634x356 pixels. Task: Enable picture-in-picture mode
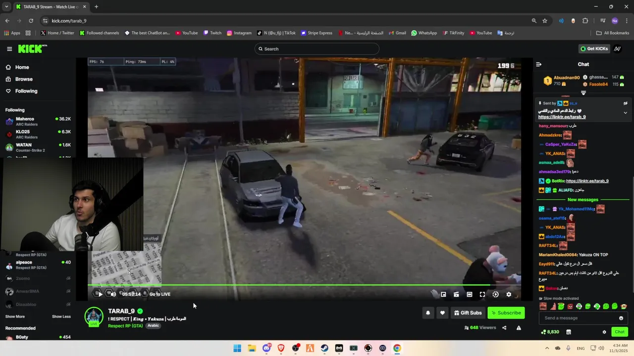[443, 294]
